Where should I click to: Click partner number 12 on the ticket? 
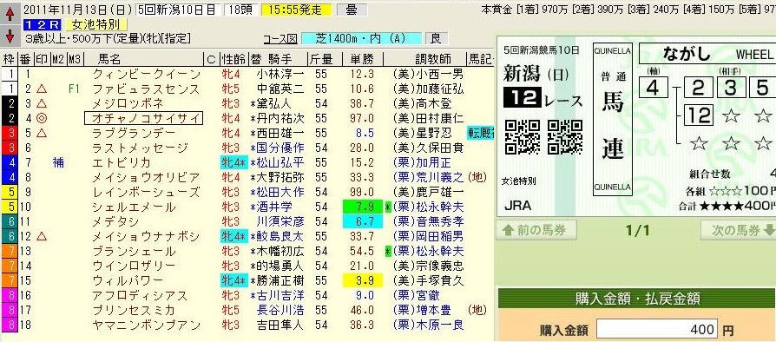[x=698, y=115]
